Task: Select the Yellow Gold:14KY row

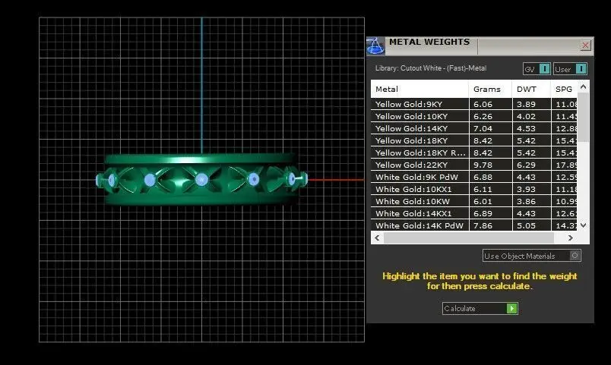Action: point(474,128)
